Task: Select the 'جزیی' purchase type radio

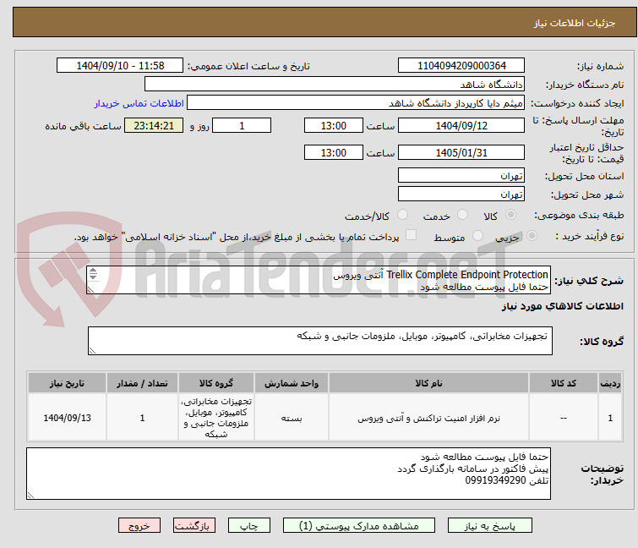Action: point(532,236)
